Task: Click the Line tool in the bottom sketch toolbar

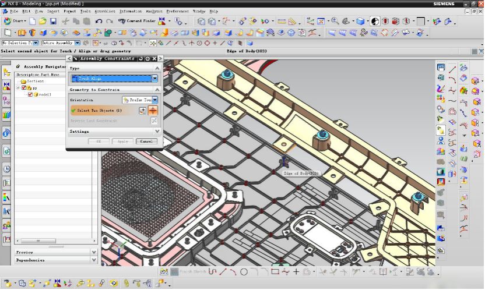Action: pyautogui.click(x=223, y=272)
